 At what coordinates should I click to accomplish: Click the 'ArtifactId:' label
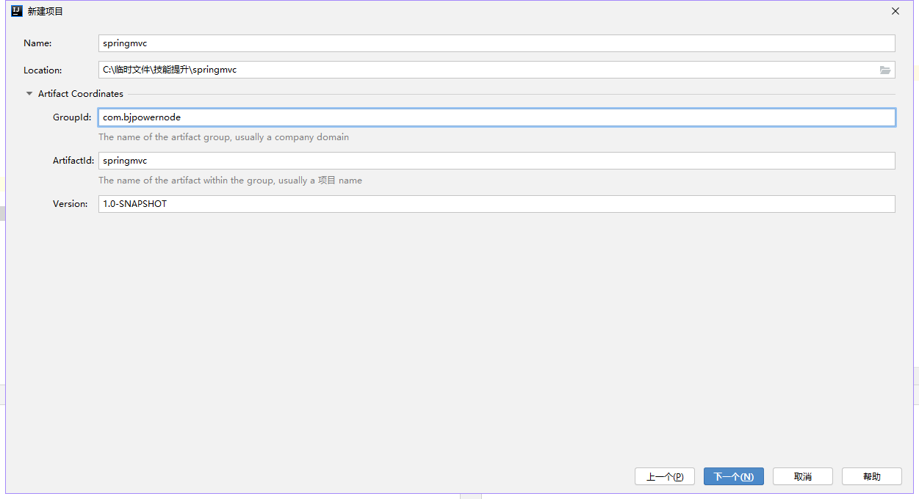[73, 161]
